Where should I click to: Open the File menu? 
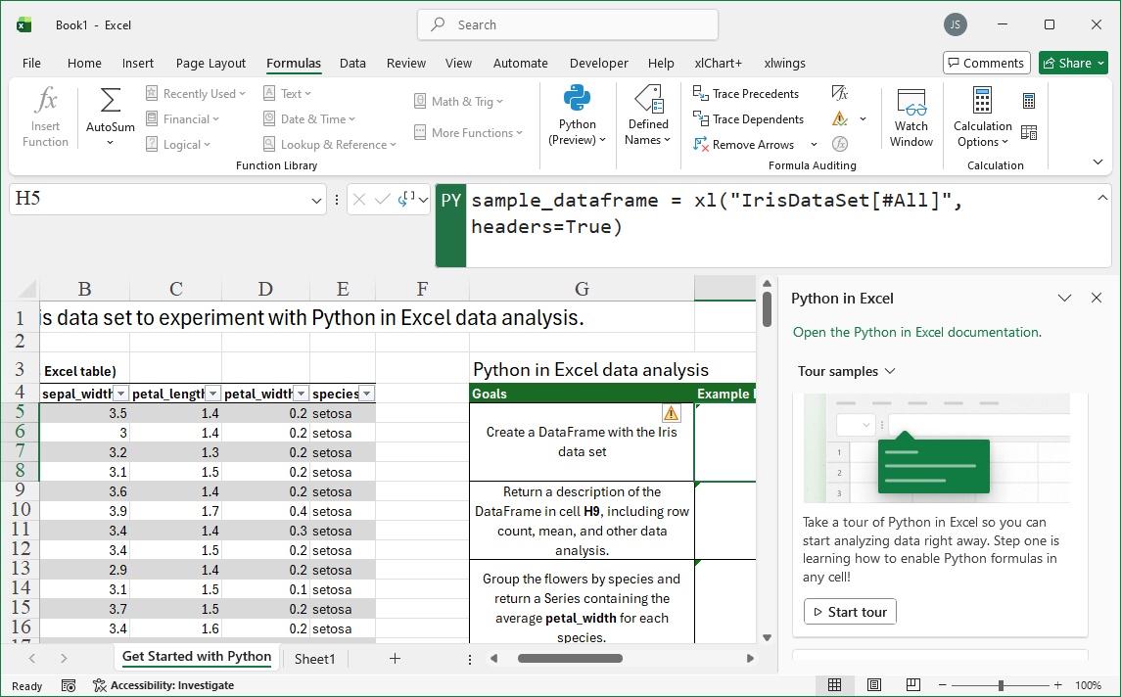click(x=31, y=63)
